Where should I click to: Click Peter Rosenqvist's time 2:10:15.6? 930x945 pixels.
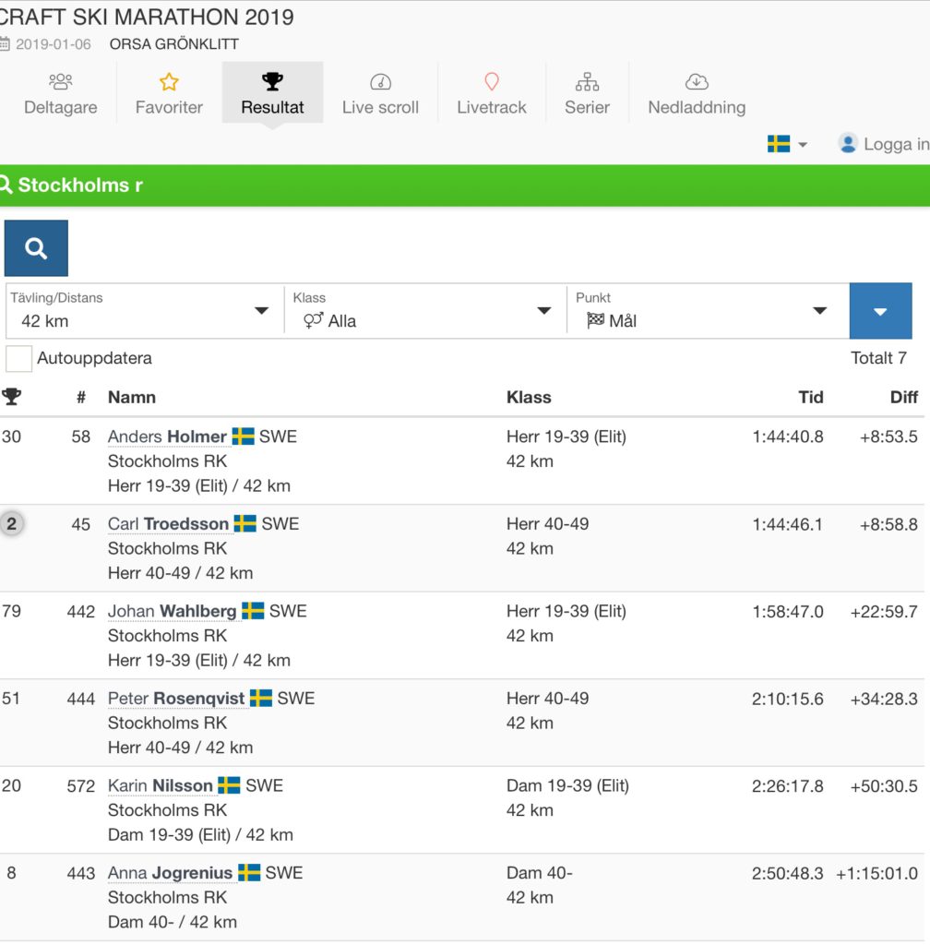787,700
